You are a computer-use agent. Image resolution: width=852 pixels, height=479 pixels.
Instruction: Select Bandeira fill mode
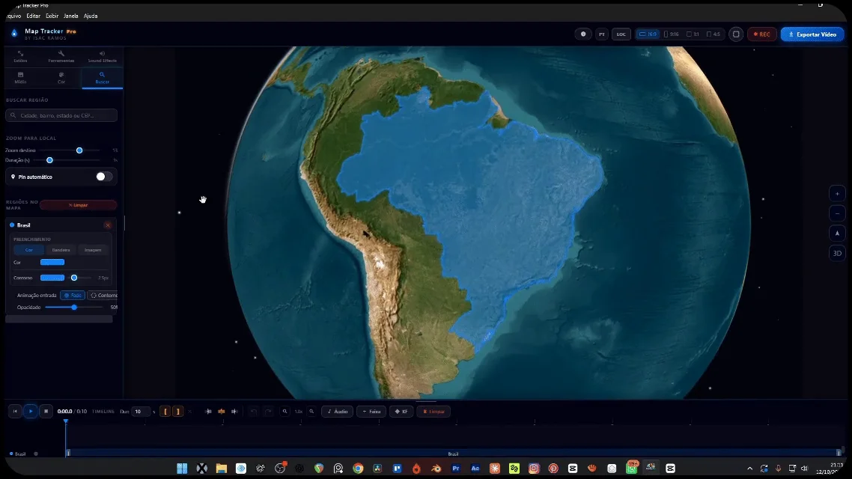tap(61, 250)
